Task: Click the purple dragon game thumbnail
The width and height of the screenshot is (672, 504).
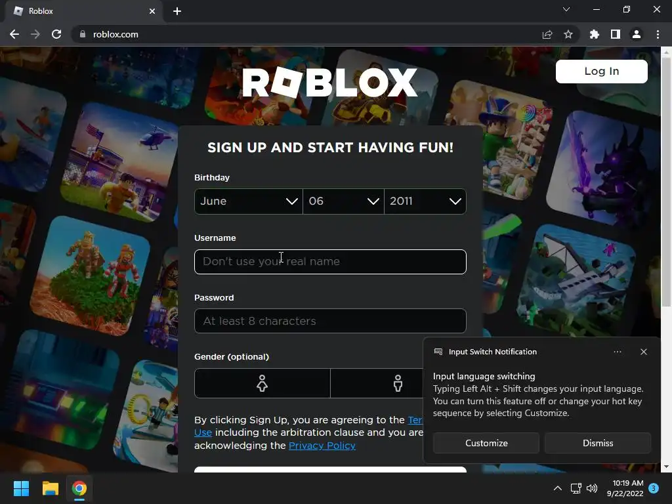Action: 604,168
